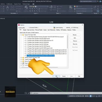
Task: Click the Insert block icon
Action: (51, 8)
